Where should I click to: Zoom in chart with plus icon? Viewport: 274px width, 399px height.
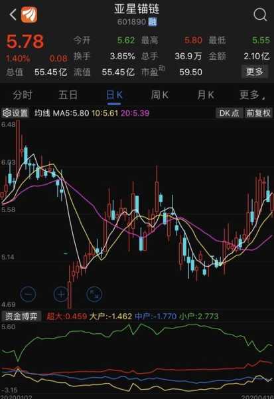pyautogui.click(x=61, y=294)
